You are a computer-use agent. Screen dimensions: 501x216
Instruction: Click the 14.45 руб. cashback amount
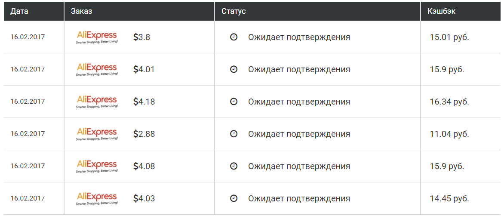449,198
